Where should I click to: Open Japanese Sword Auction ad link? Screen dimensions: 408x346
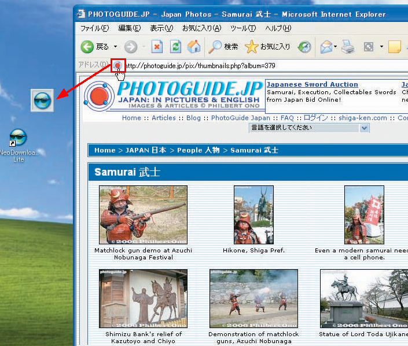313,84
